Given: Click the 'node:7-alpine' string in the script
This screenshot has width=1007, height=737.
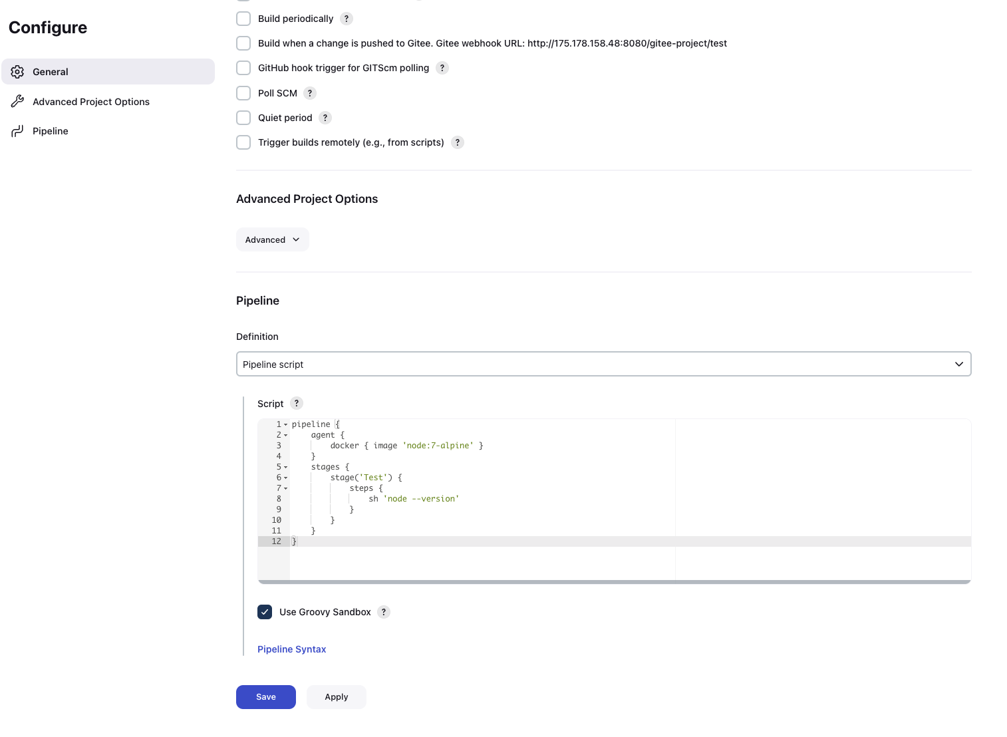Looking at the screenshot, I should pyautogui.click(x=438, y=446).
